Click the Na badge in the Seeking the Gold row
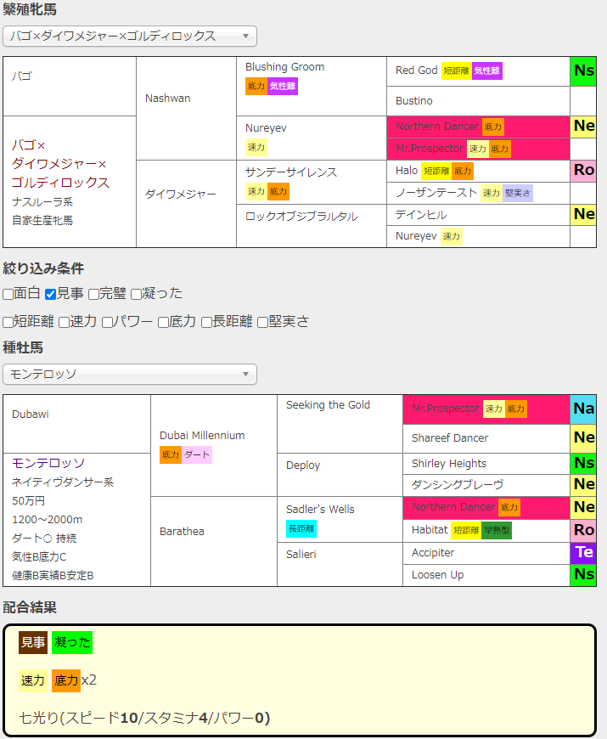The image size is (607, 739). [584, 409]
